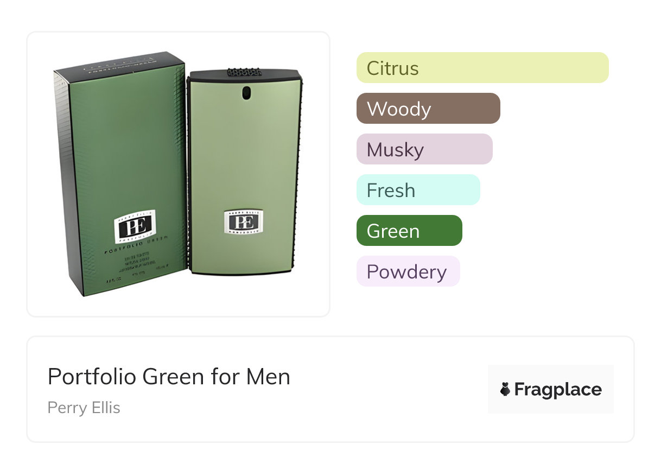Click the black base of the perfume bottle

[245, 271]
